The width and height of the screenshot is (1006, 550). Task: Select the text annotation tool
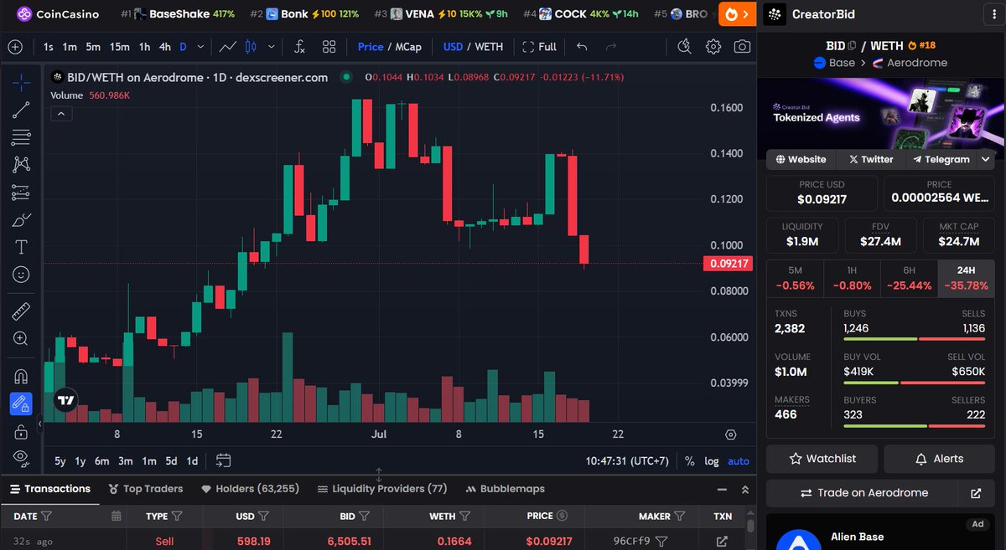[x=22, y=248]
